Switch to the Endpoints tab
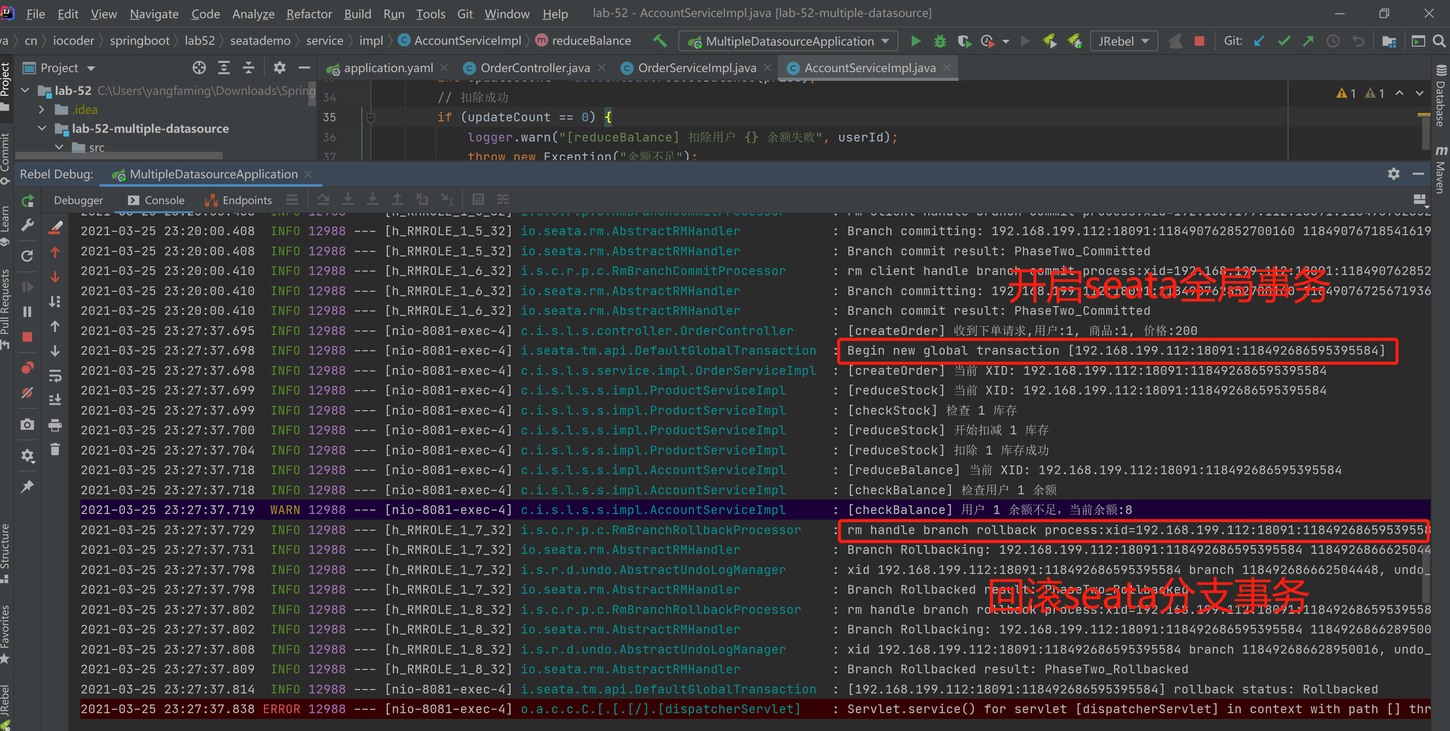The image size is (1450, 731). pyautogui.click(x=239, y=200)
